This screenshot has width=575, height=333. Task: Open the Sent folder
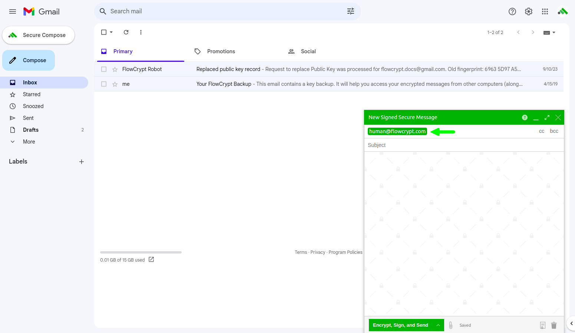point(44,118)
